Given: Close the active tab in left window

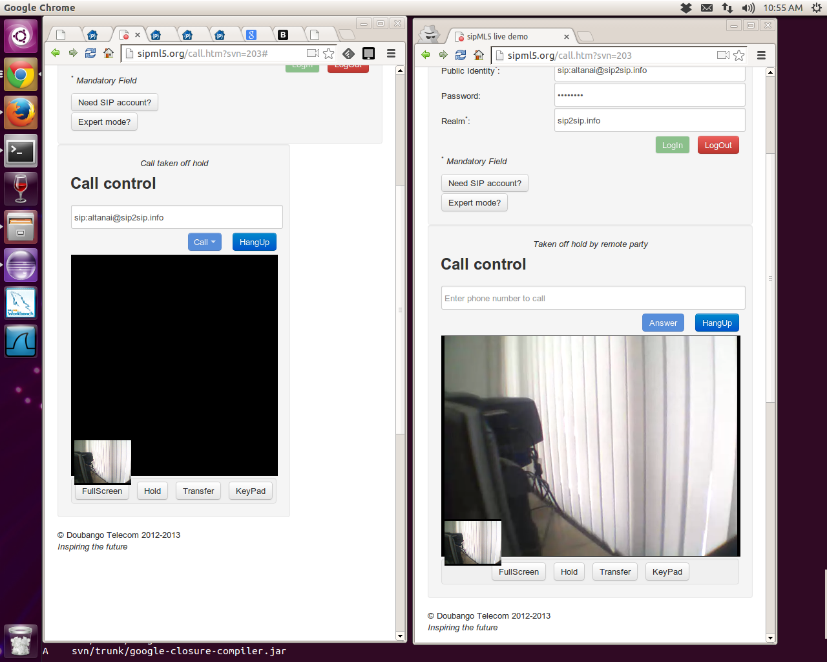Looking at the screenshot, I should click(x=138, y=35).
